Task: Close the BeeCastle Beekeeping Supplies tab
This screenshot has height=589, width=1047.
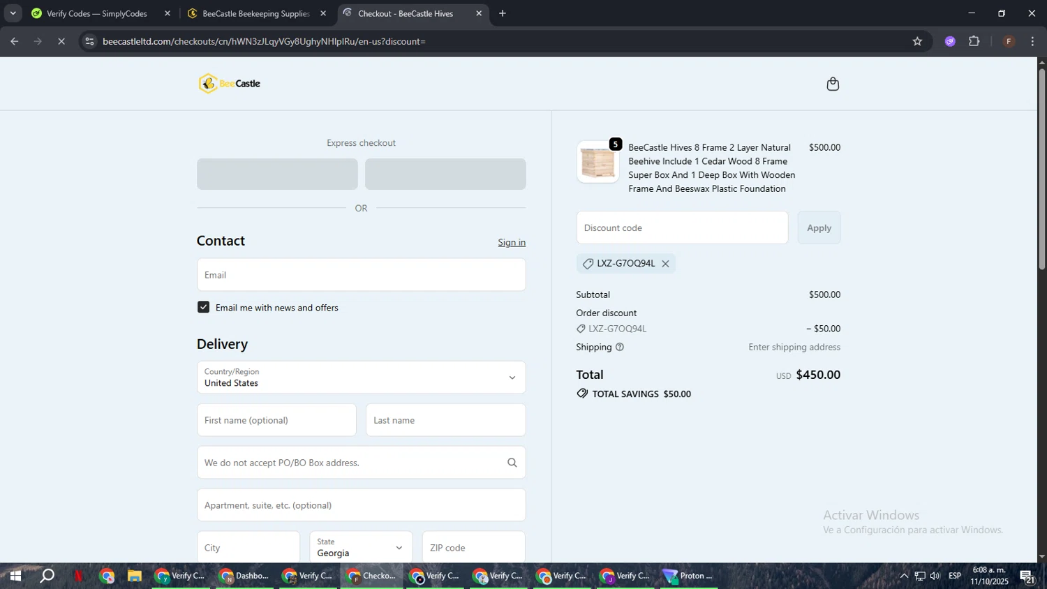Action: tap(323, 13)
